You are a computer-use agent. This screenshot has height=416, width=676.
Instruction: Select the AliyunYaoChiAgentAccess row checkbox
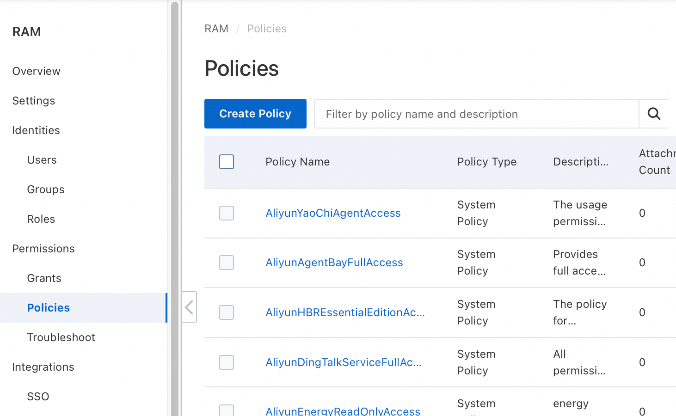(x=227, y=213)
